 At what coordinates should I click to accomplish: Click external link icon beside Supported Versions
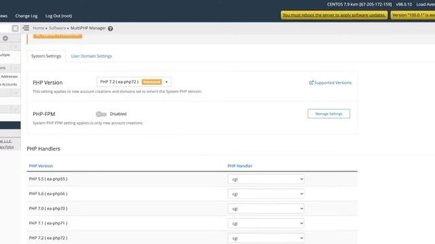coord(311,83)
